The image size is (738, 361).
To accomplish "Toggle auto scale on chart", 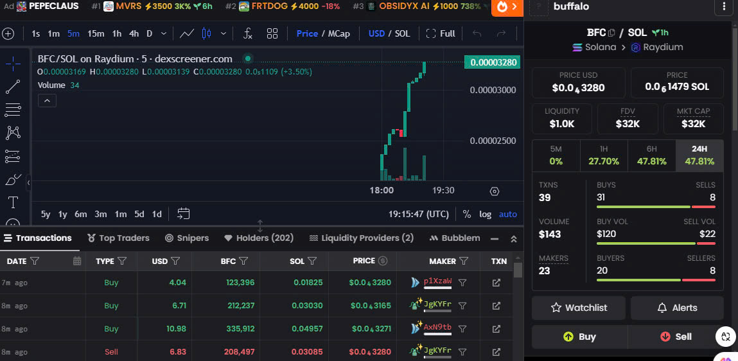I will click(508, 214).
